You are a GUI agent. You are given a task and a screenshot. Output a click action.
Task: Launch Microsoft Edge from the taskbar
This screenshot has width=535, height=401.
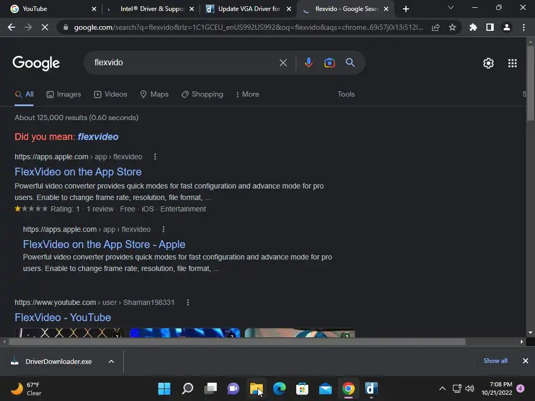tap(279, 388)
